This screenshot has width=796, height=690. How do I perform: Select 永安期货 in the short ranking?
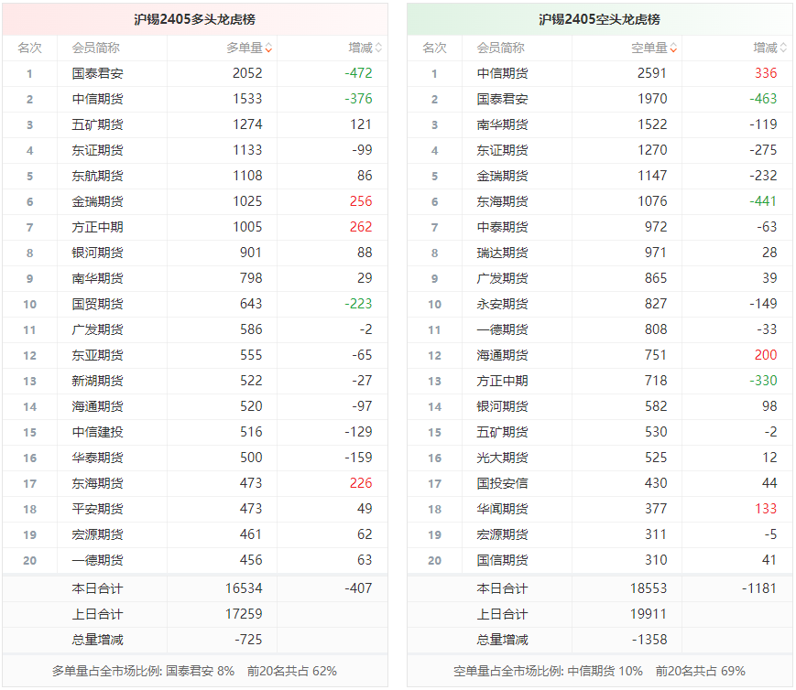[502, 304]
